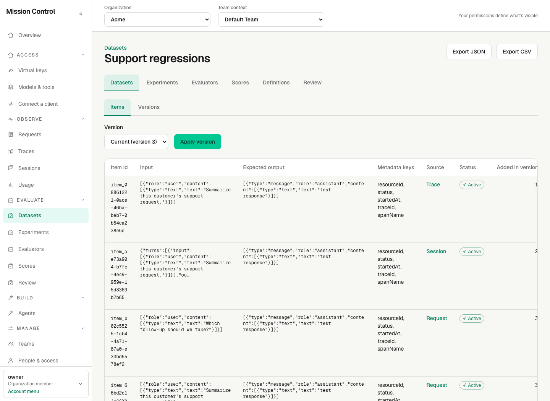Image resolution: width=550 pixels, height=401 pixels.
Task: Collapse the EVALUATE section chevron
Action: 82,200
